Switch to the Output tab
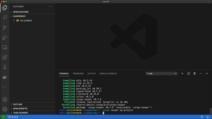 (x=91, y=73)
